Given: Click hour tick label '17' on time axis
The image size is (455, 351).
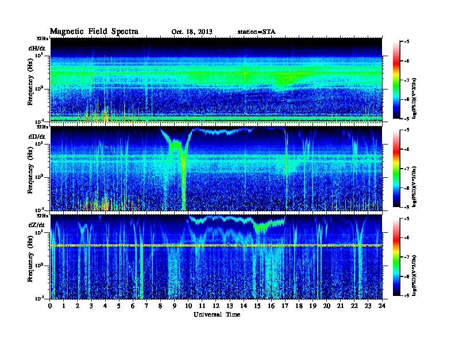Looking at the screenshot, I should click(x=285, y=306).
